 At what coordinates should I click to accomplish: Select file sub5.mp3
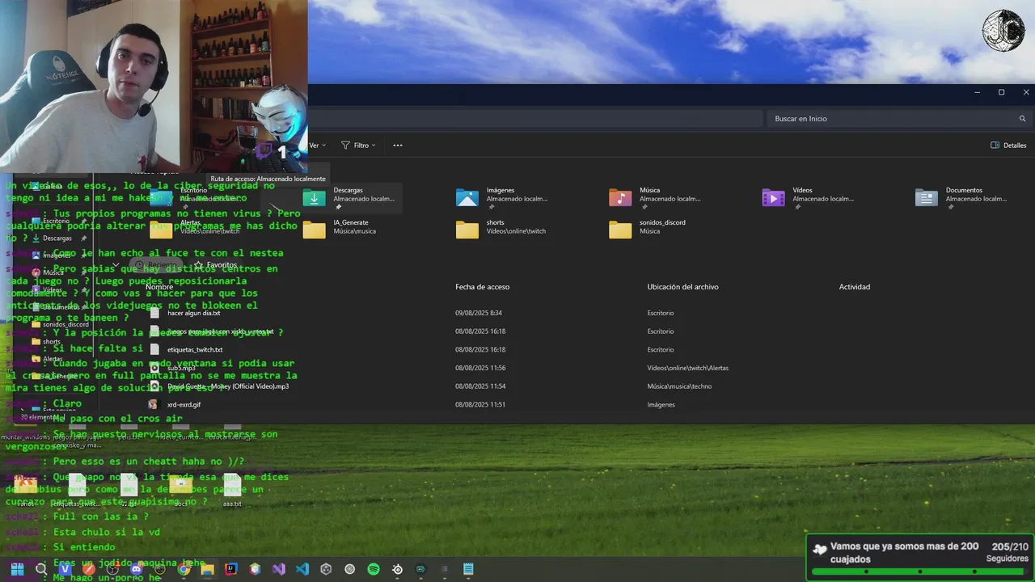(x=181, y=368)
